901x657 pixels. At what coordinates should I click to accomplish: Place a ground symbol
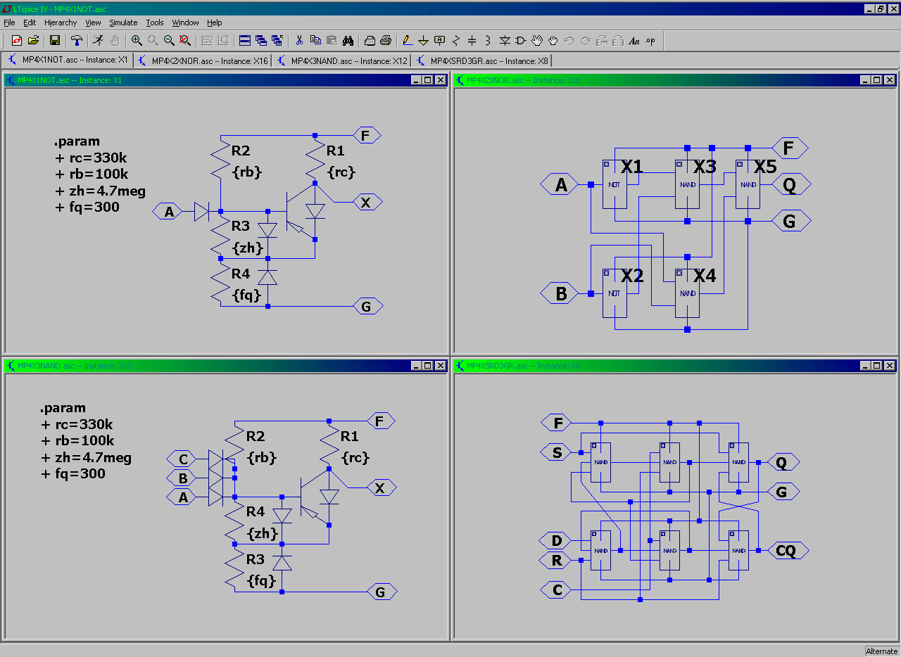(422, 40)
